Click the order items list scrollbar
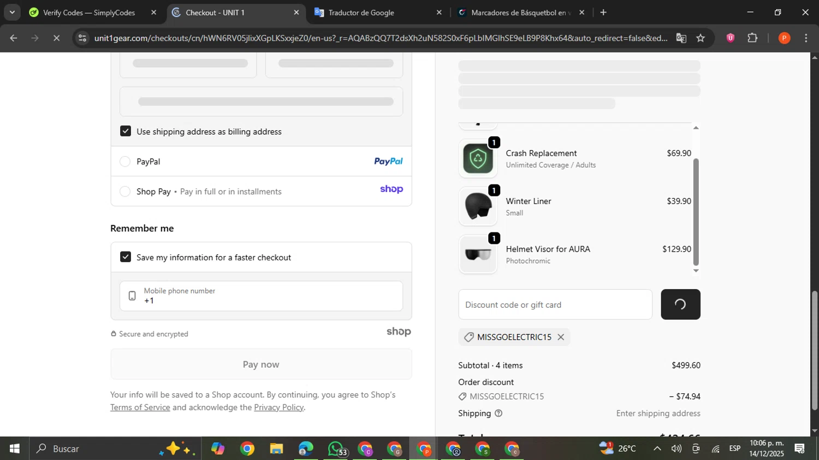819x460 pixels. pos(696,212)
